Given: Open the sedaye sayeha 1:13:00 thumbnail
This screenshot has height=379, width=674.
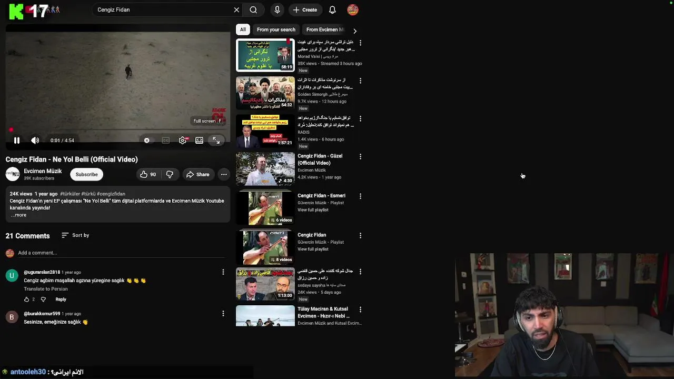Looking at the screenshot, I should pyautogui.click(x=265, y=284).
